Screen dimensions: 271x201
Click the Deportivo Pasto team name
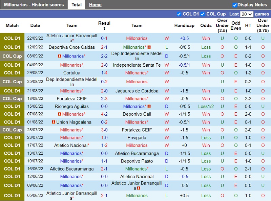(137, 161)
